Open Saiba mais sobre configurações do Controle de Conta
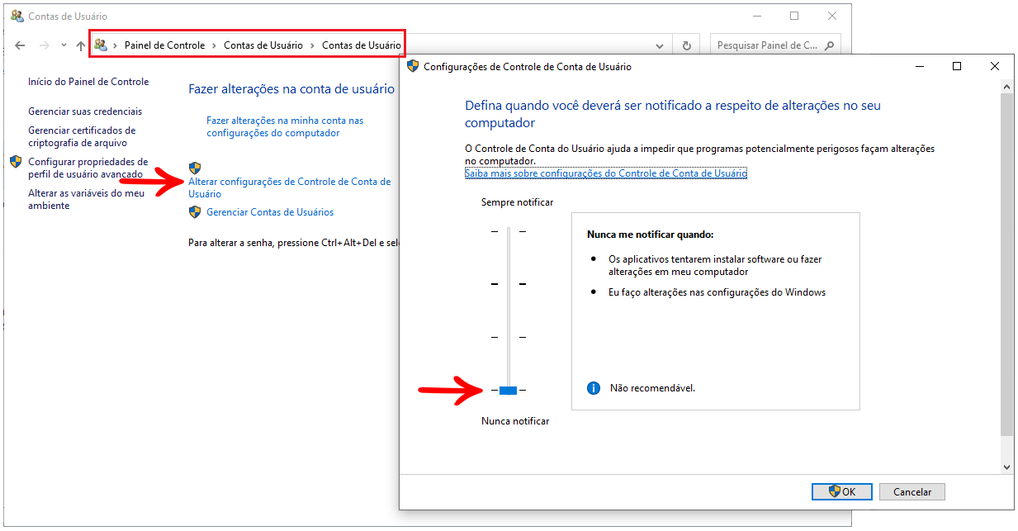Screen dimensions: 1018x531 tap(606, 173)
